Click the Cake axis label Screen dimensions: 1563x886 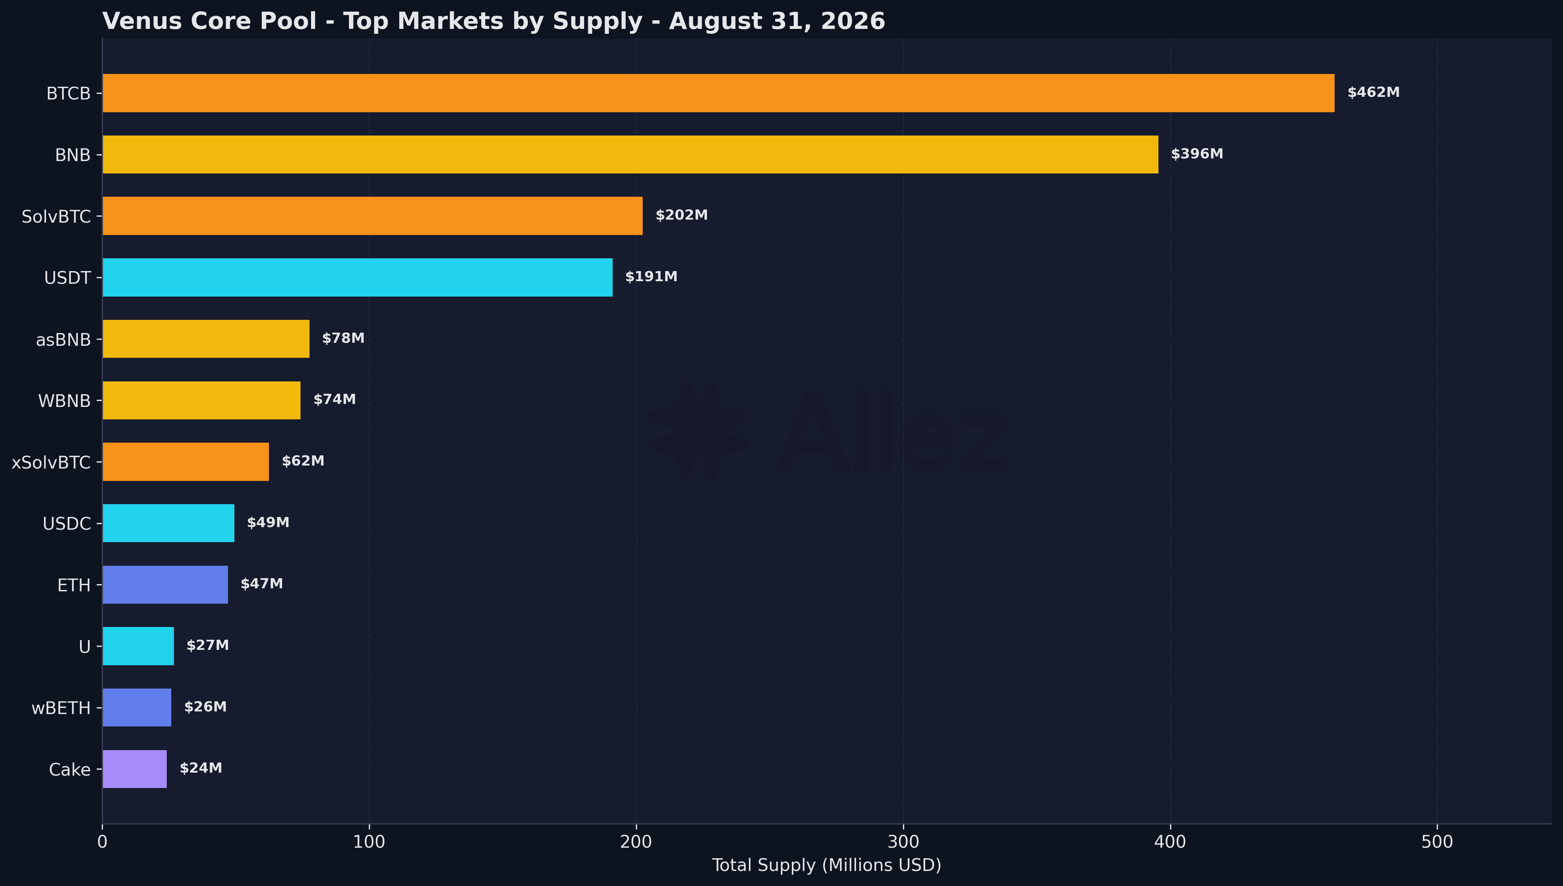pos(70,770)
